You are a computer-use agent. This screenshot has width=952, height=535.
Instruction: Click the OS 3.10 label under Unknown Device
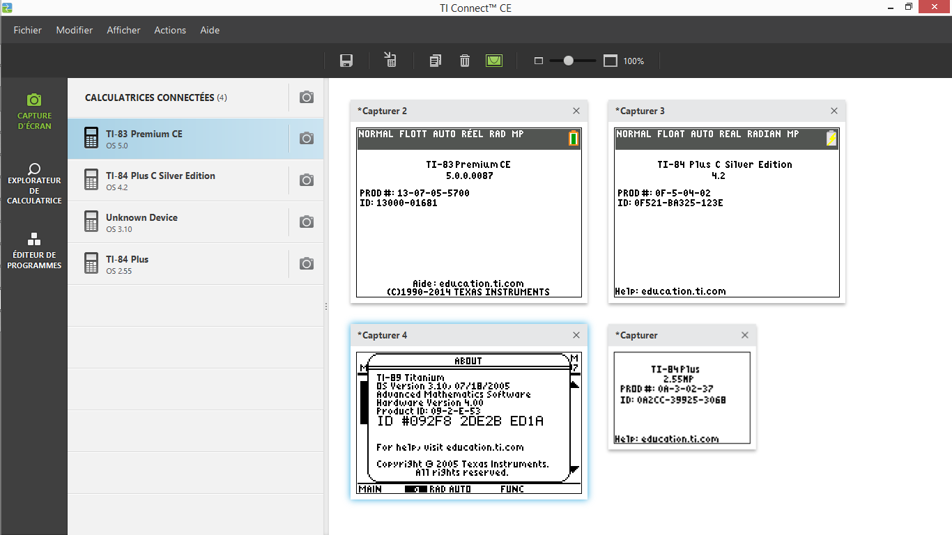(x=118, y=229)
